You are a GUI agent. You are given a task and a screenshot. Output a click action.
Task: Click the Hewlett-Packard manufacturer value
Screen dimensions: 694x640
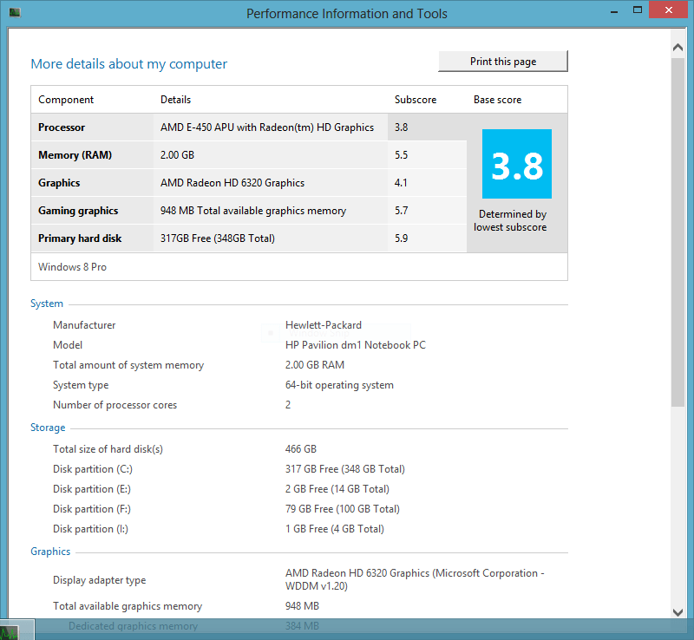(323, 325)
